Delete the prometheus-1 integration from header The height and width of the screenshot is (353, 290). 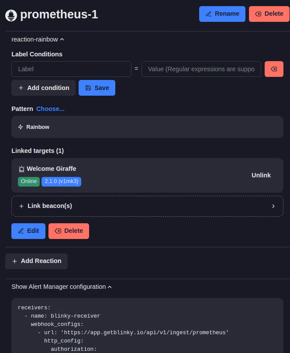[269, 14]
